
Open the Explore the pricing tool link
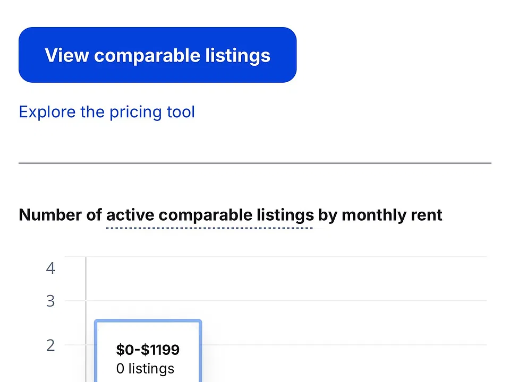(x=107, y=112)
